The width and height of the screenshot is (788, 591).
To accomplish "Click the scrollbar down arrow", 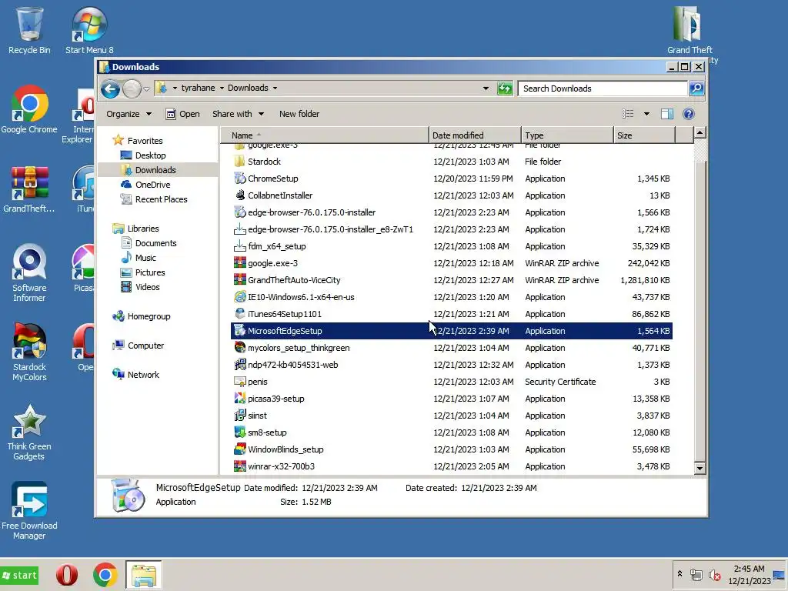I will coord(700,469).
